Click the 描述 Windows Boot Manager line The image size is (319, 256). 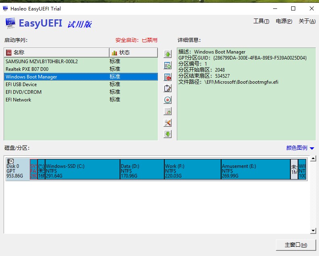212,52
